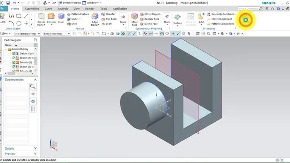Open the Datum Plane tool

coord(41,19)
